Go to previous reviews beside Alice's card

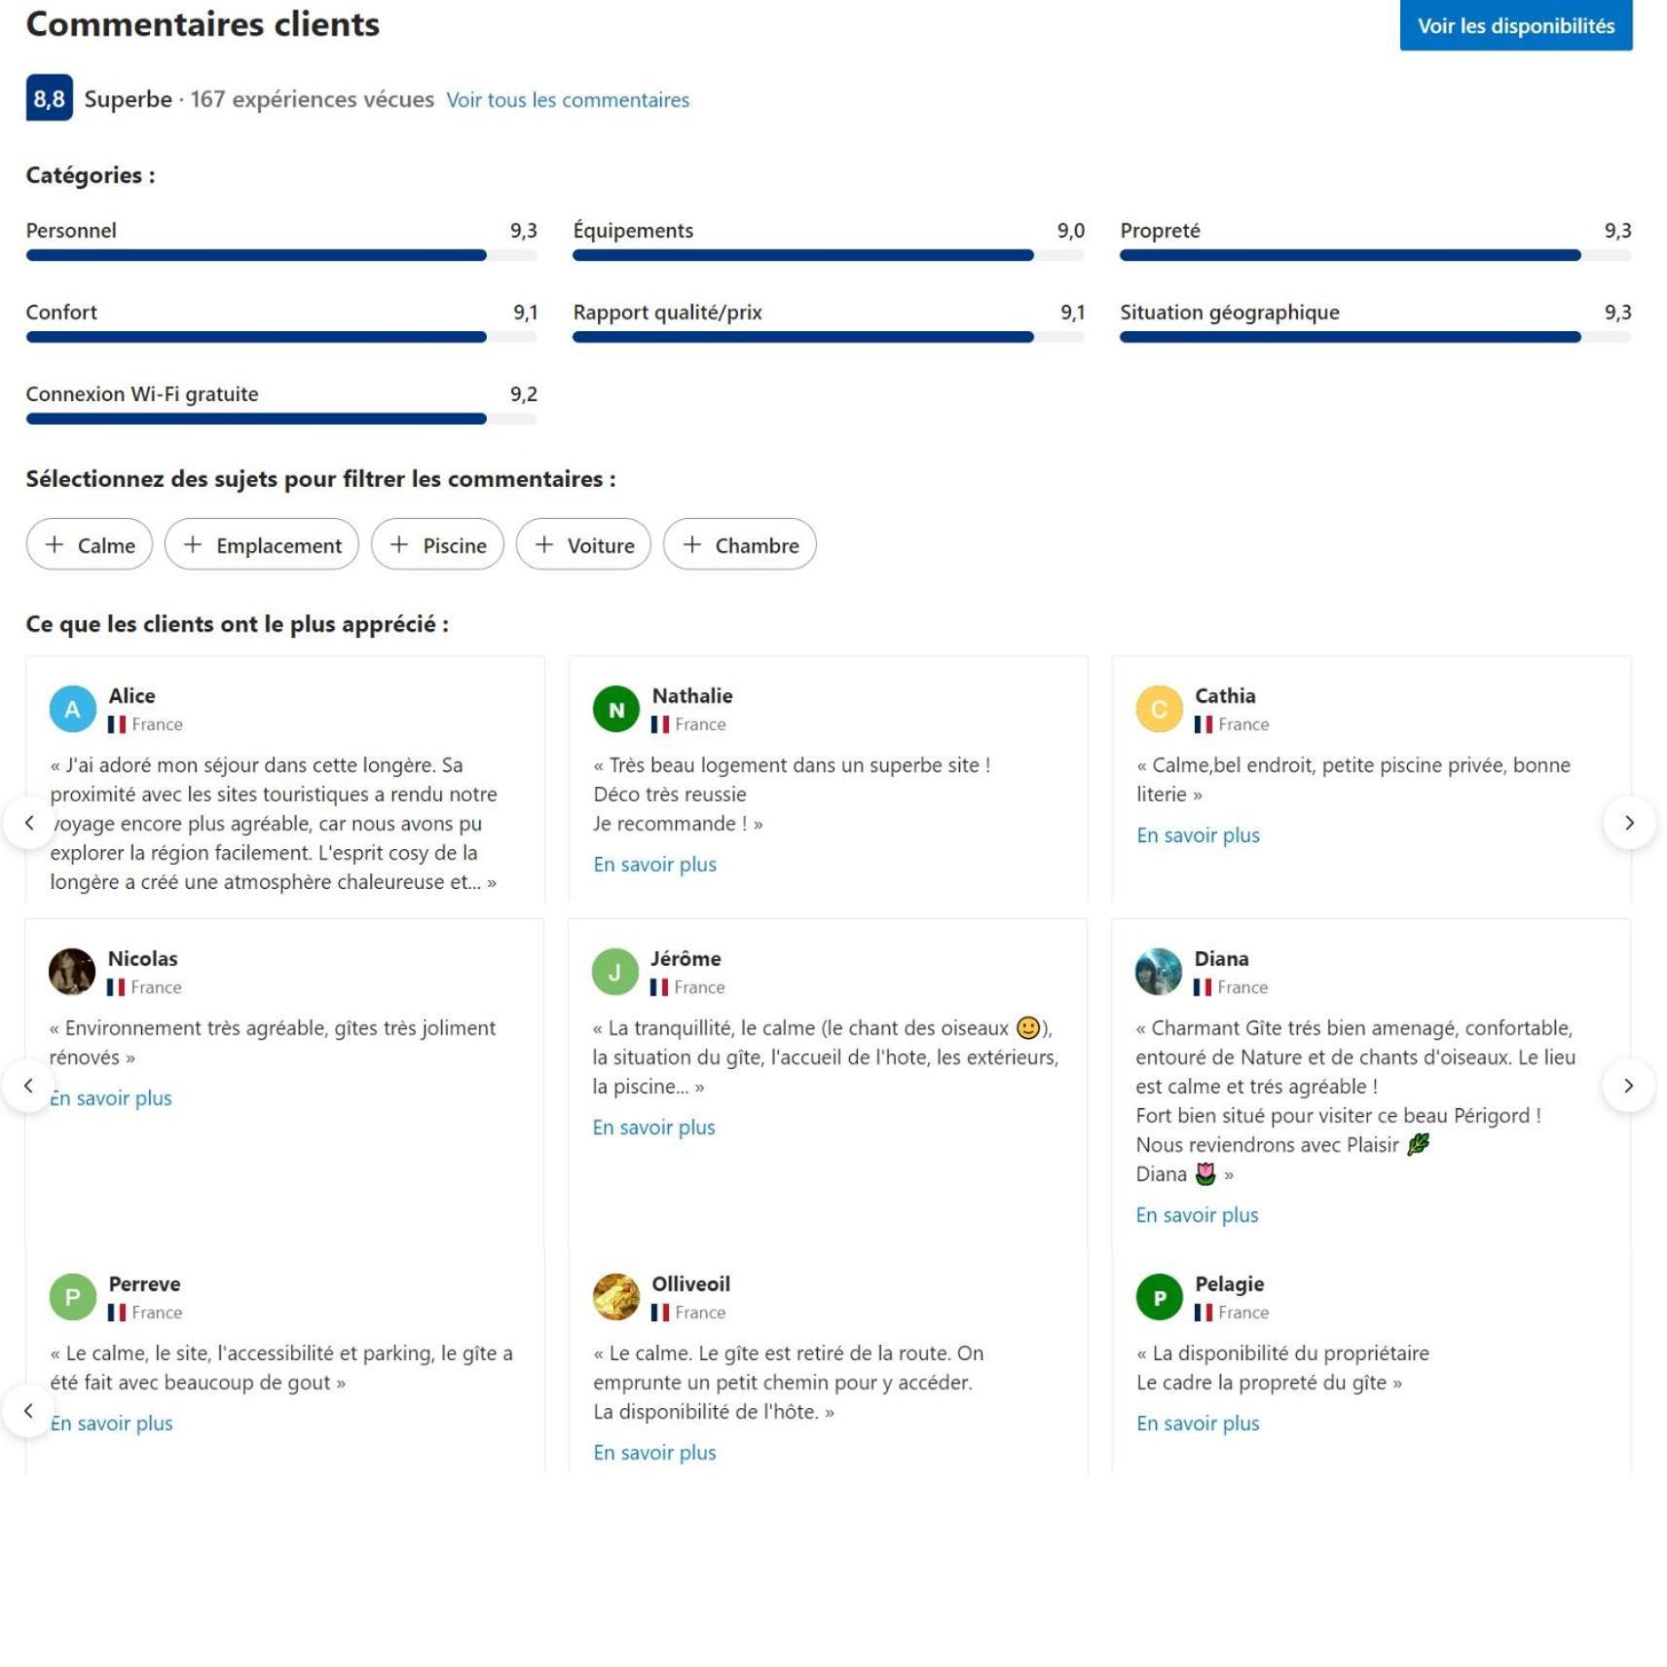tap(28, 823)
